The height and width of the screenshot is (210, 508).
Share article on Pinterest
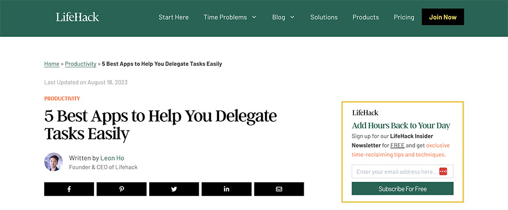click(x=121, y=189)
